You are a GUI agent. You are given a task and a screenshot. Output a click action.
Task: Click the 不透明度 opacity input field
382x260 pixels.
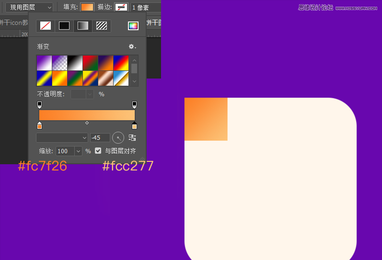[78, 94]
